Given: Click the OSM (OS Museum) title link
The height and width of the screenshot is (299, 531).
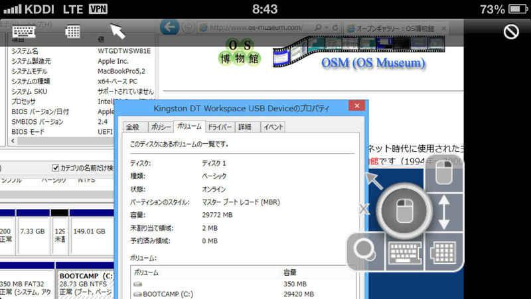Looking at the screenshot, I should click(x=373, y=63).
